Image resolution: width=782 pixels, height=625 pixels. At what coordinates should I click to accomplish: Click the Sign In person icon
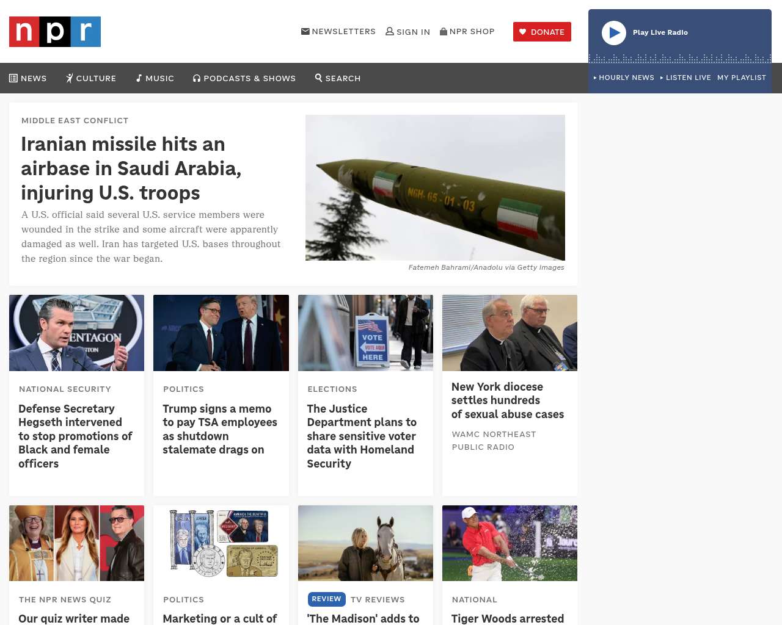[x=390, y=31]
